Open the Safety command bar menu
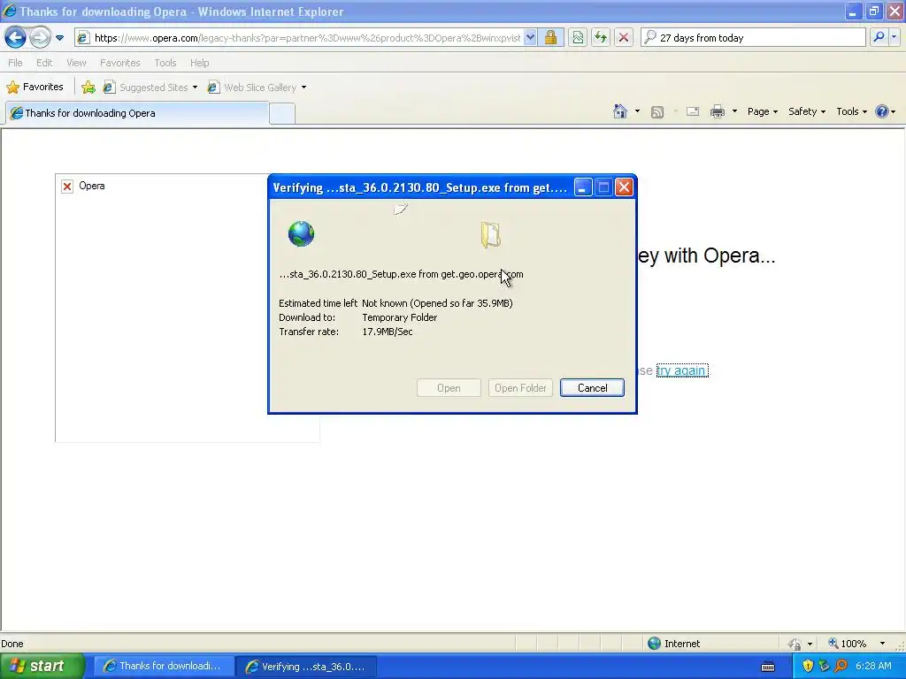The height and width of the screenshot is (679, 906). click(x=807, y=111)
